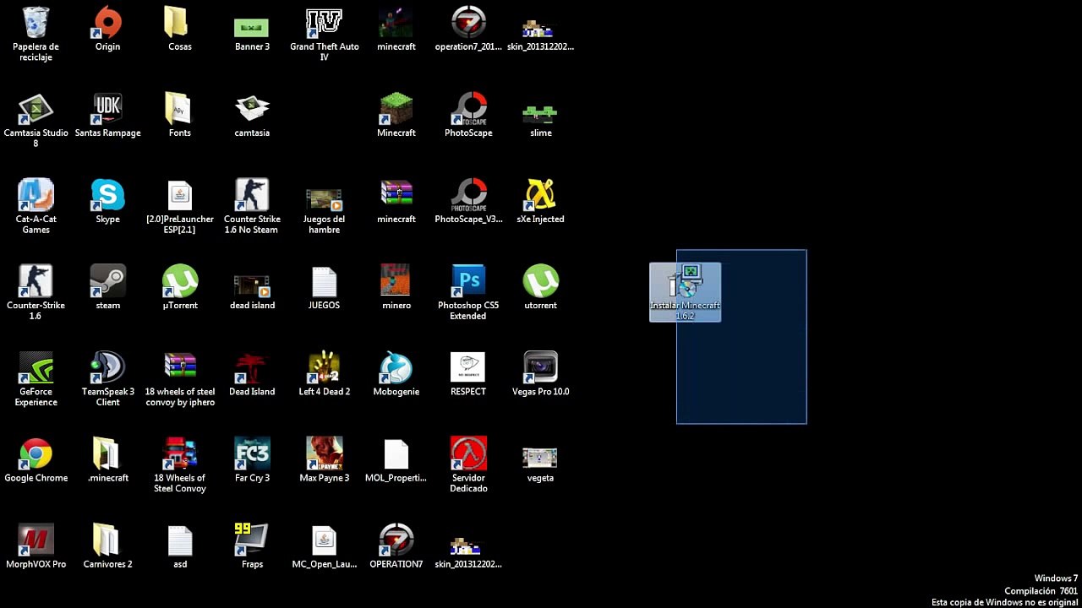Launch Minecraft grass block shortcut
The image size is (1082, 608).
[396, 116]
